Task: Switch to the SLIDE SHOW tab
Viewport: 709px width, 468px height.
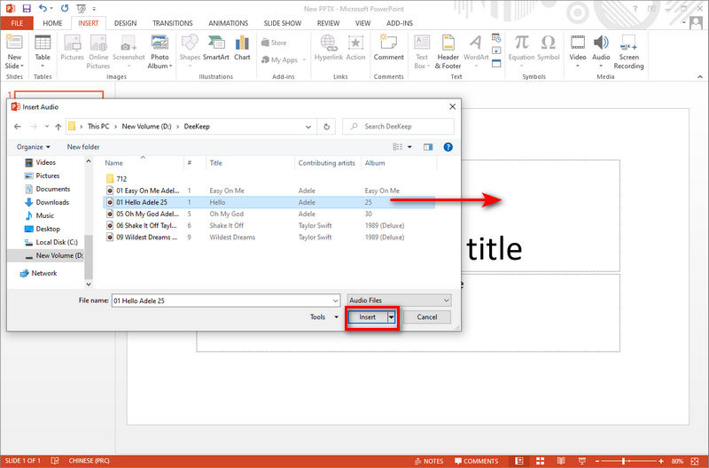Action: (x=283, y=23)
